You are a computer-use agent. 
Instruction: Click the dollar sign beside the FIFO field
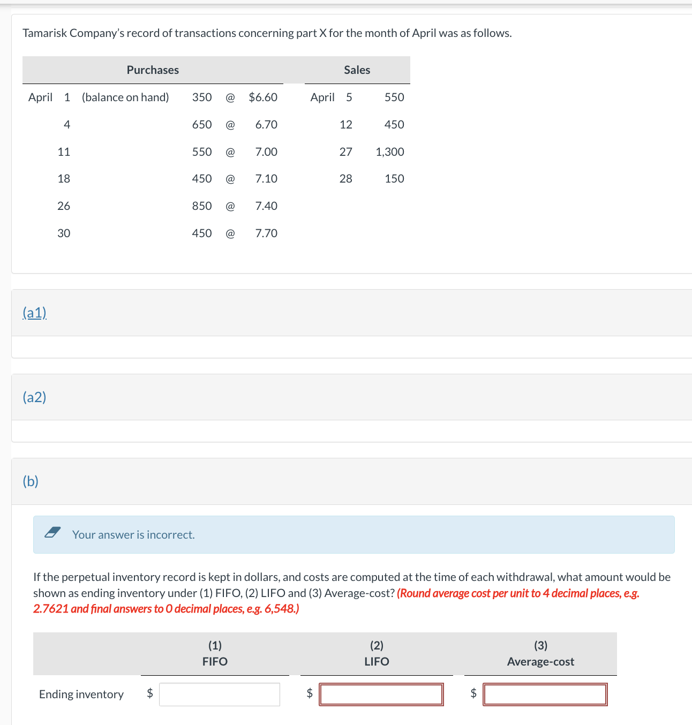(x=150, y=694)
